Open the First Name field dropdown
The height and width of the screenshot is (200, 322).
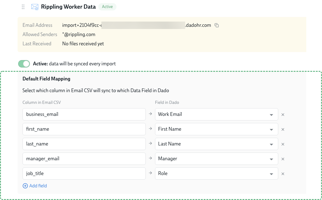[216, 129]
